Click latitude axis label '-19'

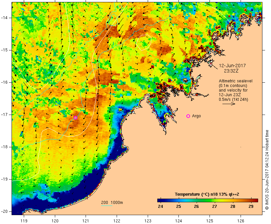click(4, 179)
